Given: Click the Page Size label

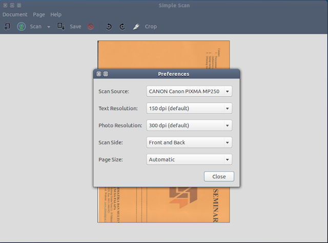Looking at the screenshot, I should (111, 159).
